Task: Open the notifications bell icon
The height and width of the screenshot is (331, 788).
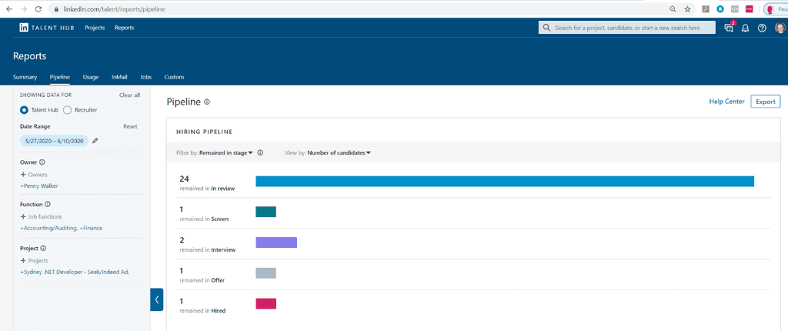Action: pos(745,28)
